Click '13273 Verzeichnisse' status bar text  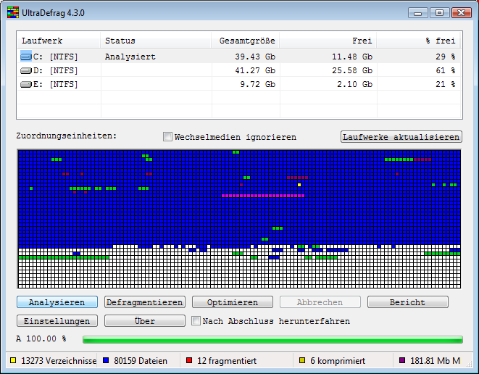pos(59,361)
